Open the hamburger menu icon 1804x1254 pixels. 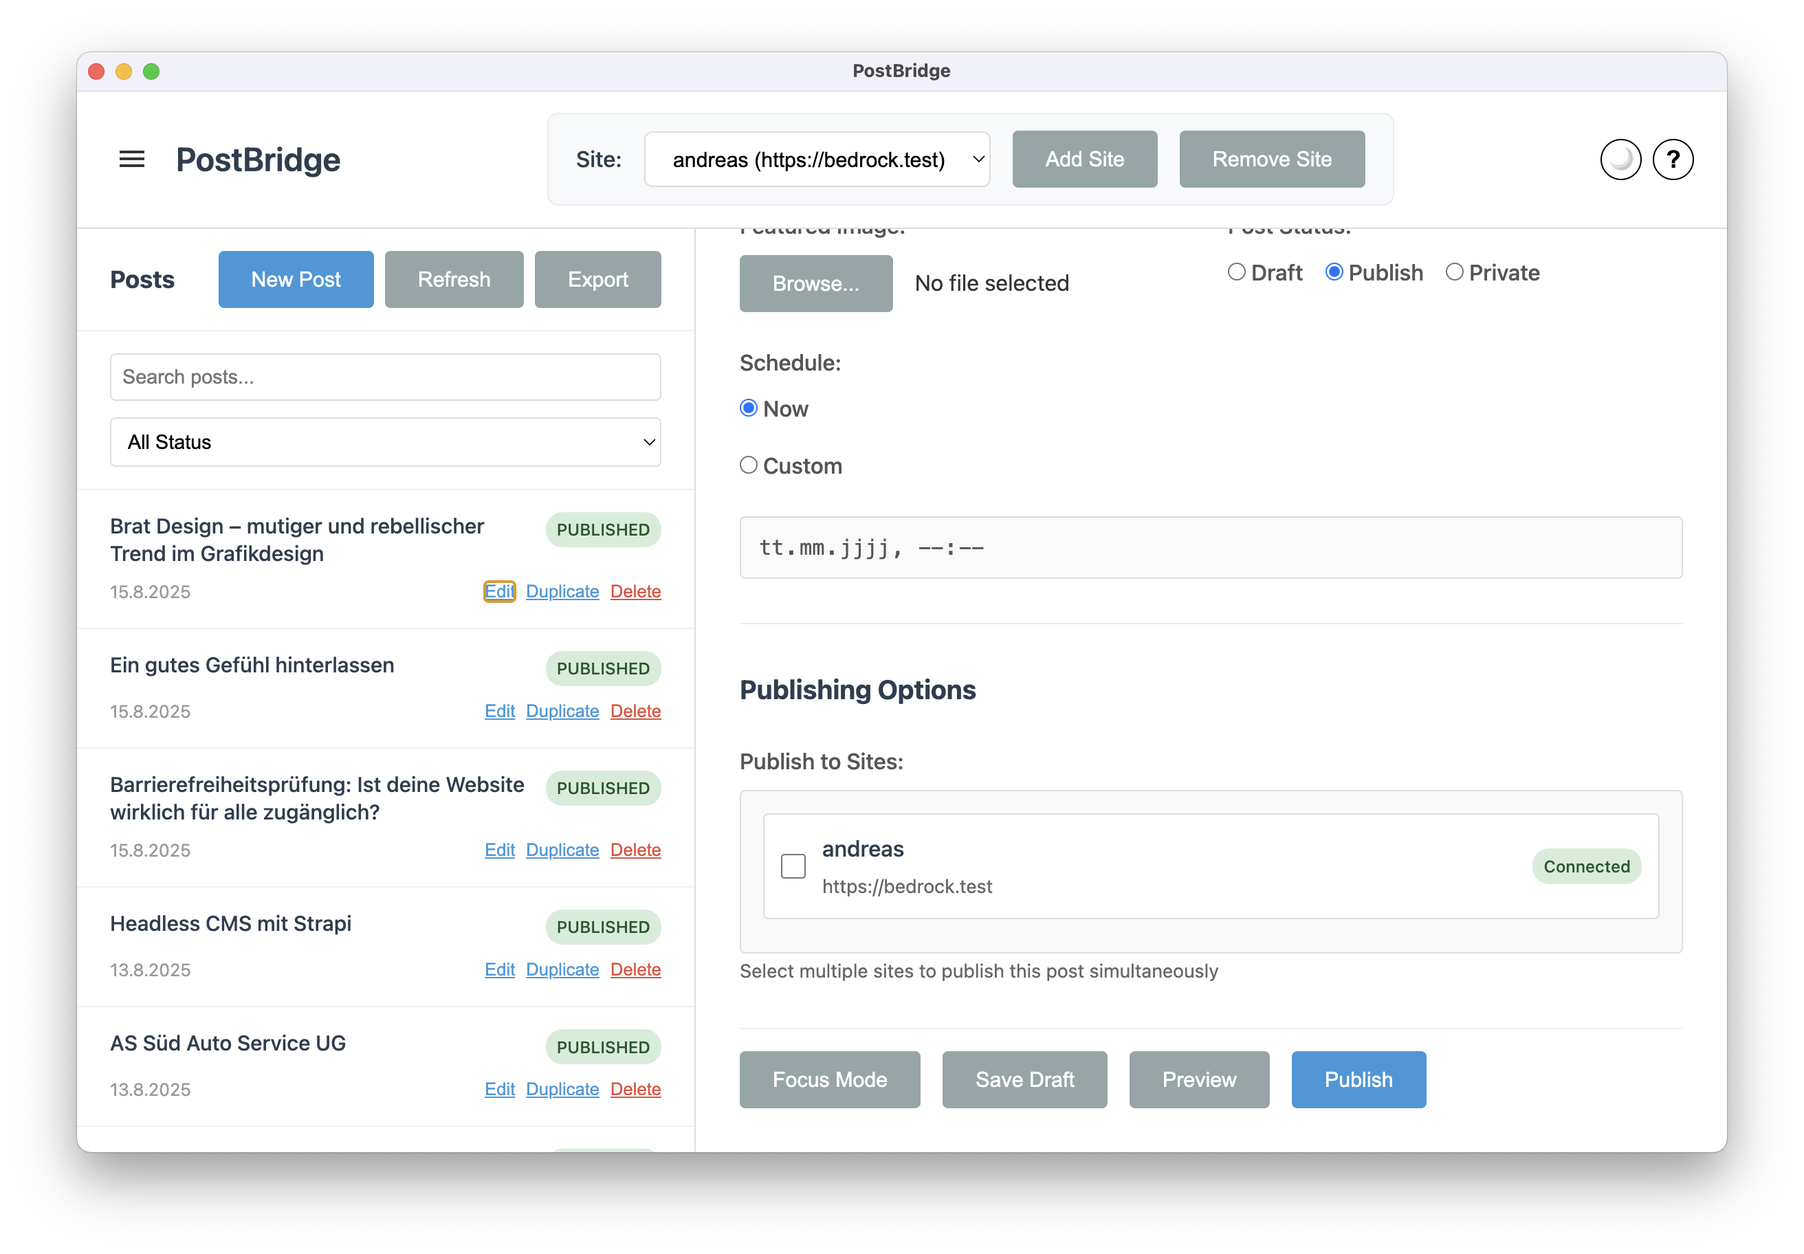(x=131, y=159)
